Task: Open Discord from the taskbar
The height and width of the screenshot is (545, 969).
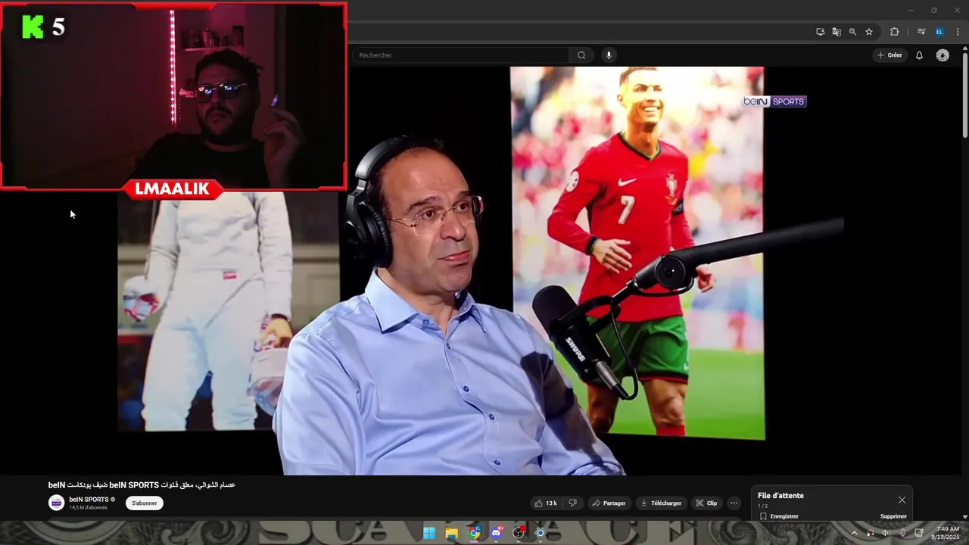Action: coord(496,533)
